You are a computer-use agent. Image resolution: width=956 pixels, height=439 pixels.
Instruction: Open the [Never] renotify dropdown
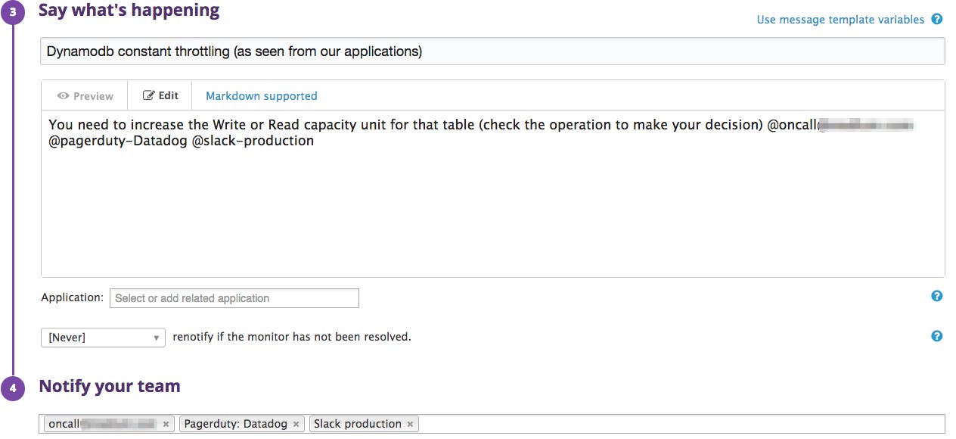pos(103,337)
